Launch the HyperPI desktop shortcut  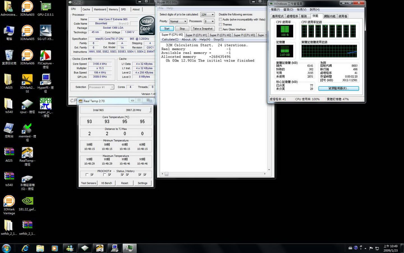point(45,83)
